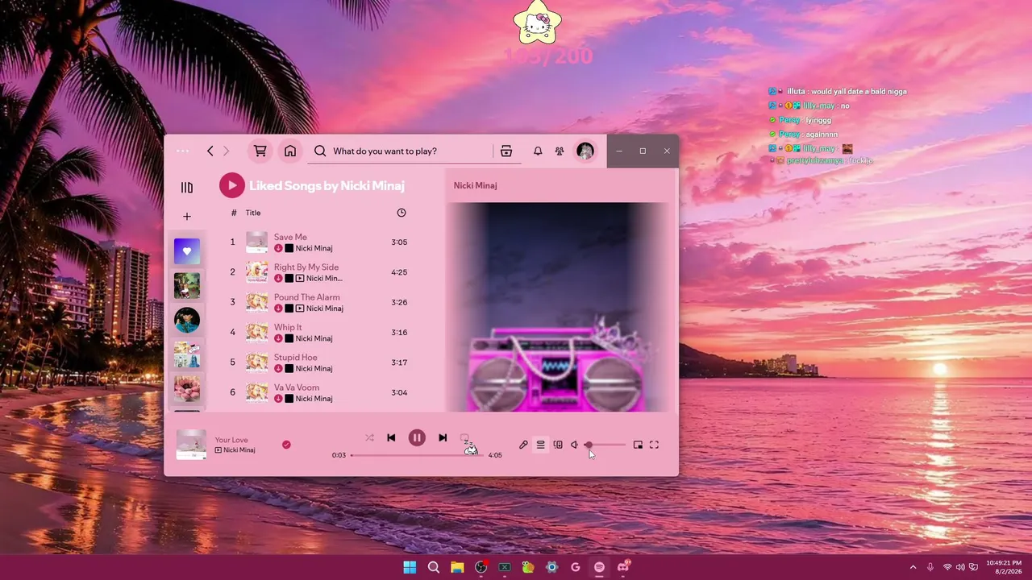Go to Home in Spotify
Screen dimensions: 1032x580
point(290,151)
